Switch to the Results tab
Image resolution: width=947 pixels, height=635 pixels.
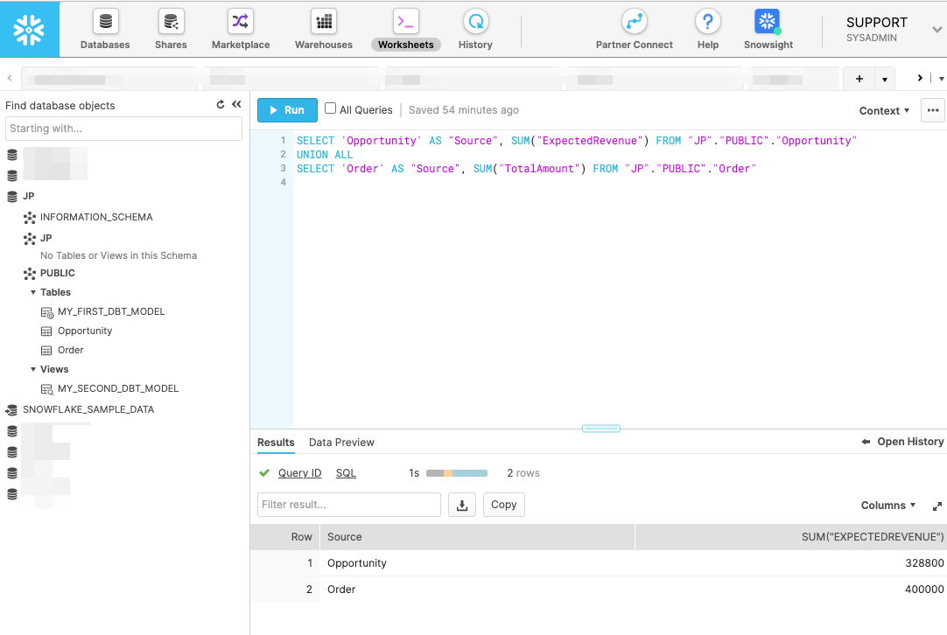pos(276,443)
